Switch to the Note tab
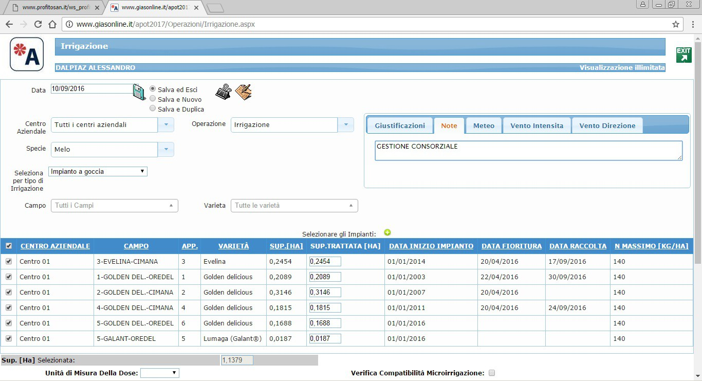The height and width of the screenshot is (381, 702). point(449,125)
